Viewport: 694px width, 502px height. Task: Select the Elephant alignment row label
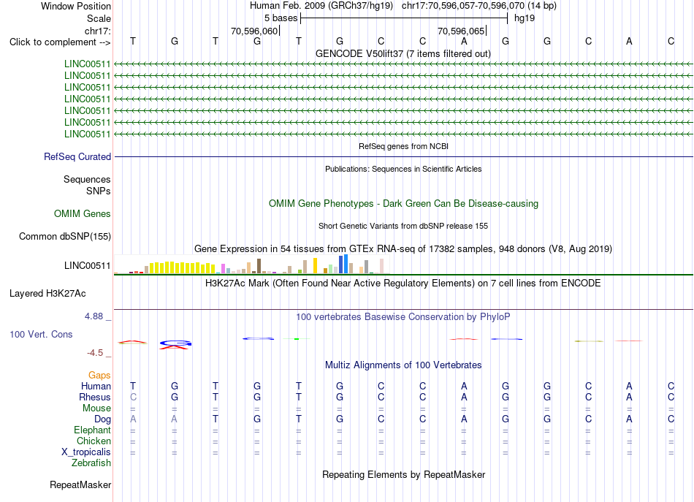(92, 430)
